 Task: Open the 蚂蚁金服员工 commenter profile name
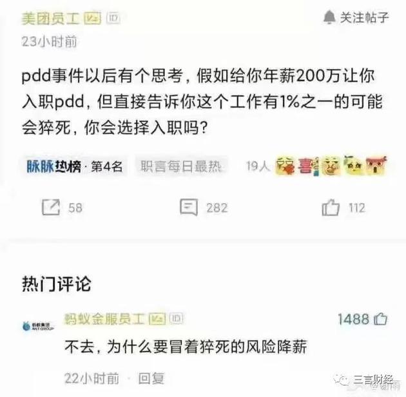[104, 319]
